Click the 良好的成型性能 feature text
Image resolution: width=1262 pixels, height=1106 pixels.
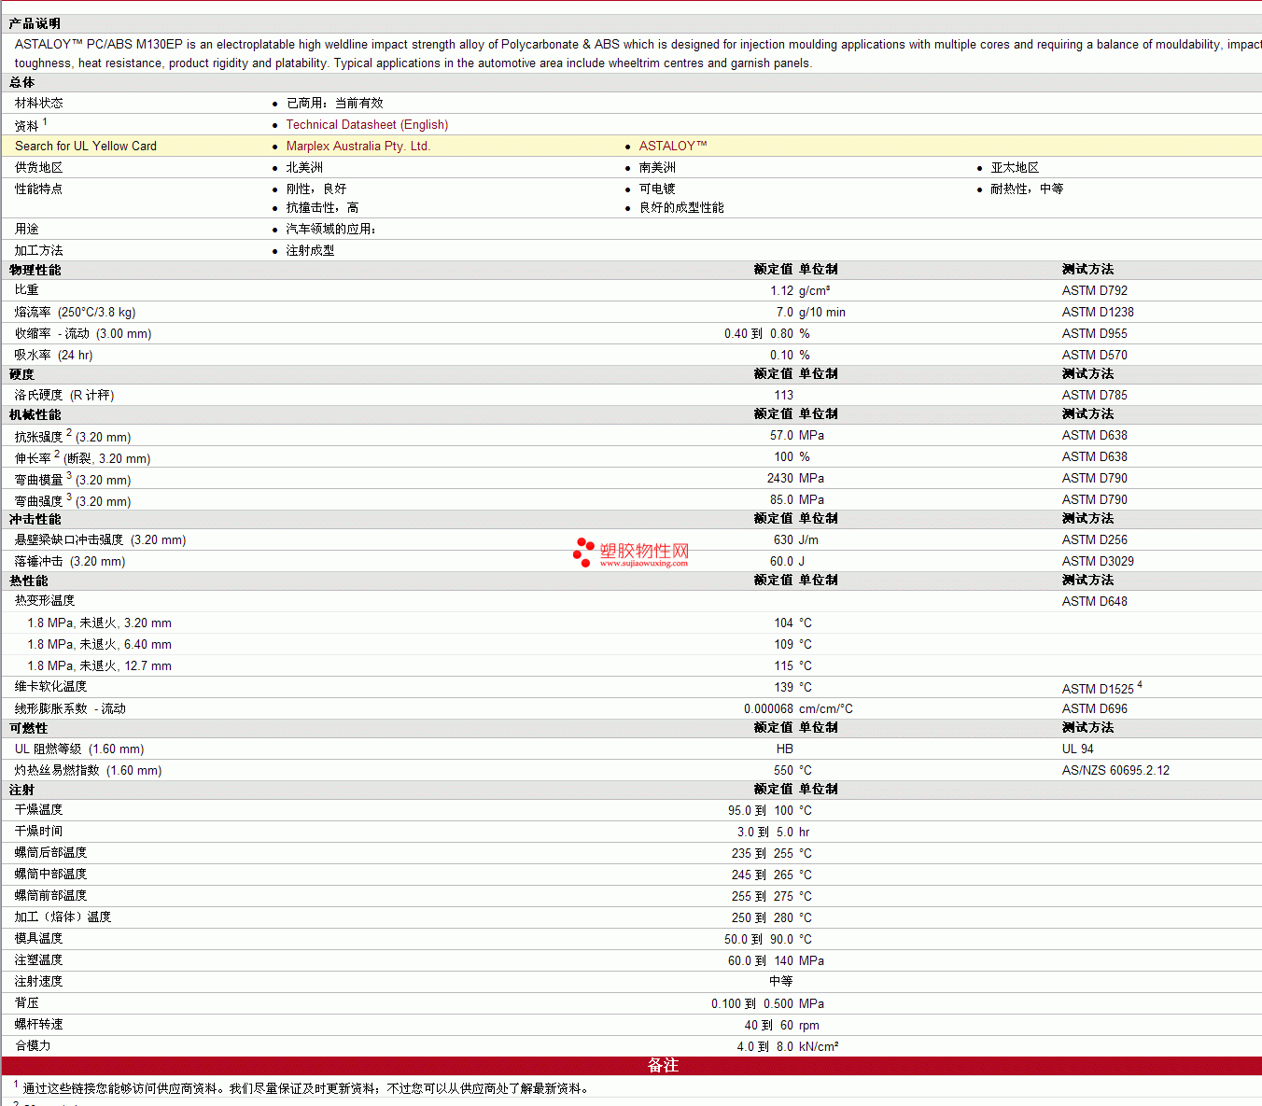point(681,207)
